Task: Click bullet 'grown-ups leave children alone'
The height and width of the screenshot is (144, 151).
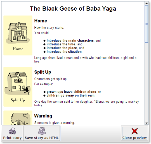Action: [71, 92]
